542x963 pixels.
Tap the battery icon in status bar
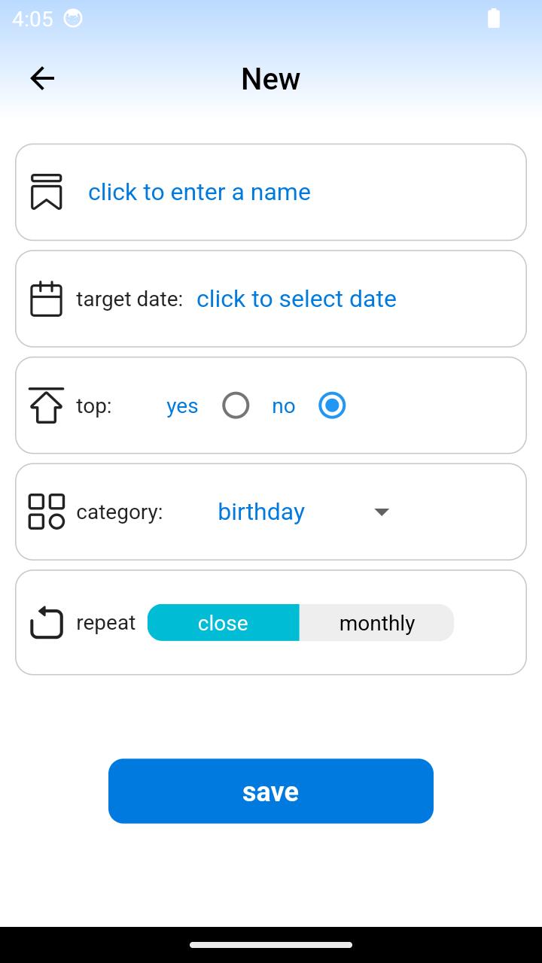pos(494,19)
